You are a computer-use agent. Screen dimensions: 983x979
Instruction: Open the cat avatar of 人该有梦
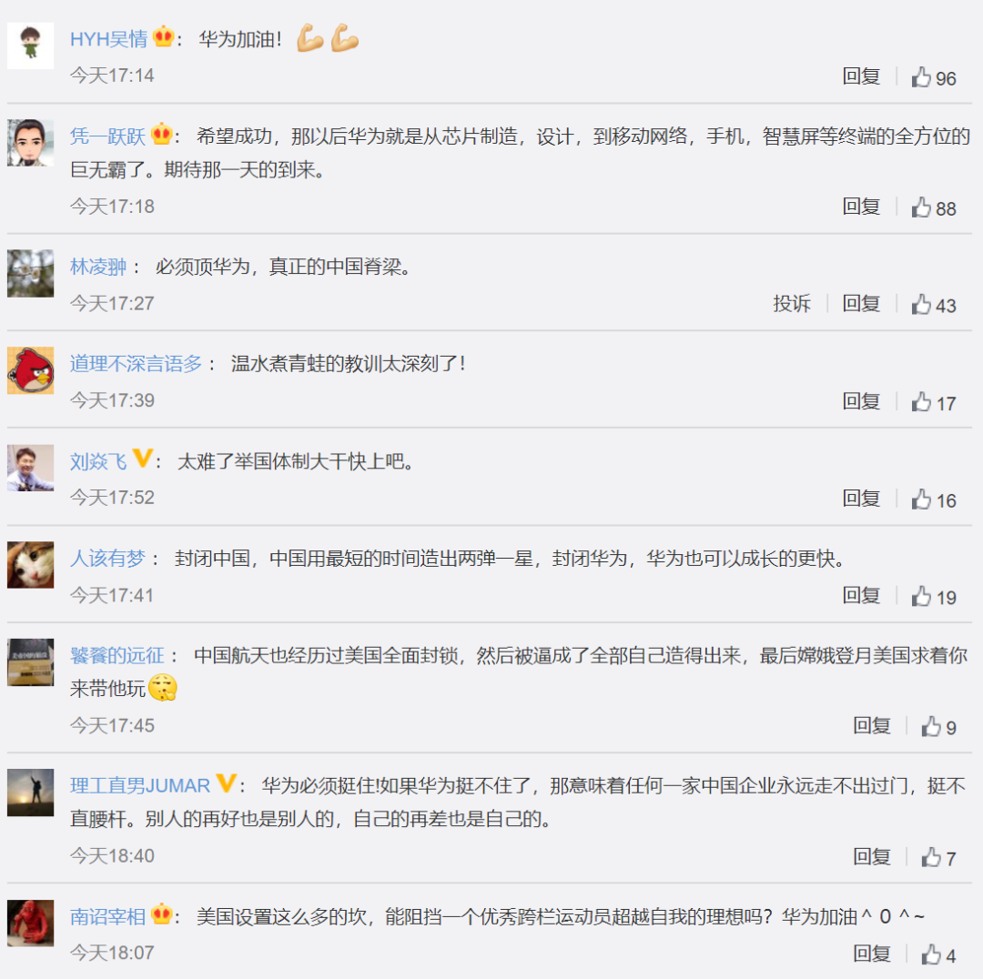click(x=30, y=565)
